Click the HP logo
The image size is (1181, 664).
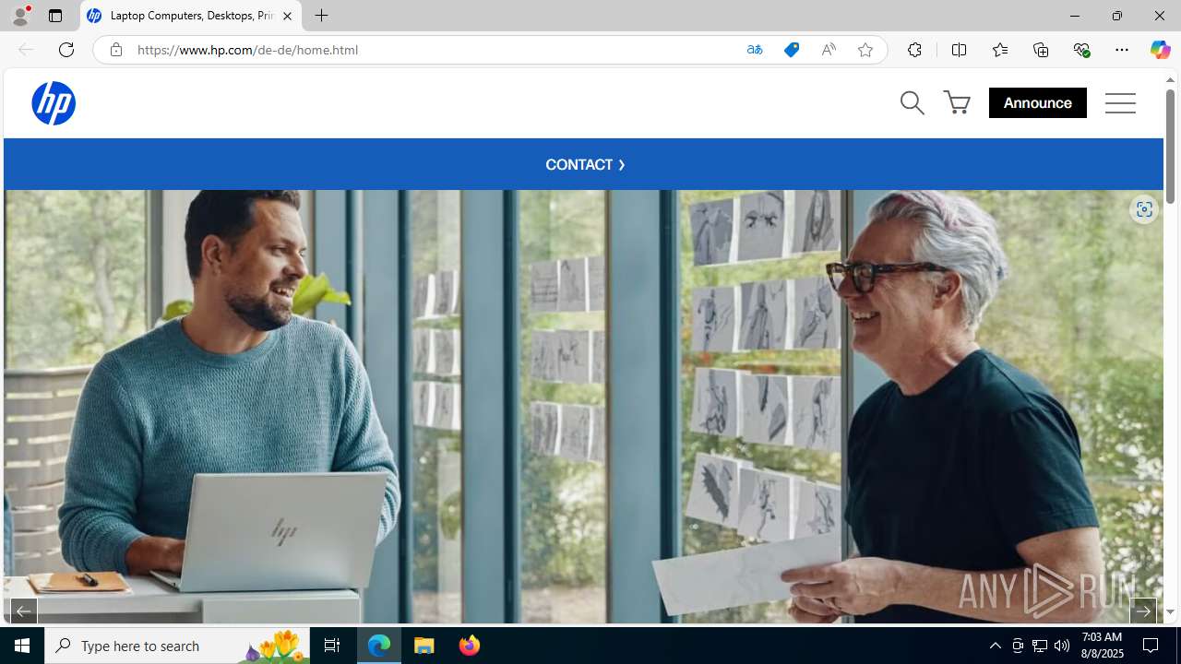54,102
